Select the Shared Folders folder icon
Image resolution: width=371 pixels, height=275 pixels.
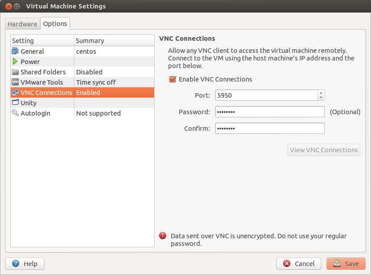(15, 72)
